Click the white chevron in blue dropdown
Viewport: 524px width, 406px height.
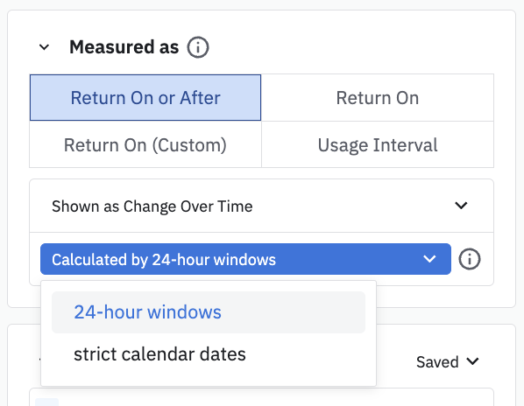tap(429, 259)
